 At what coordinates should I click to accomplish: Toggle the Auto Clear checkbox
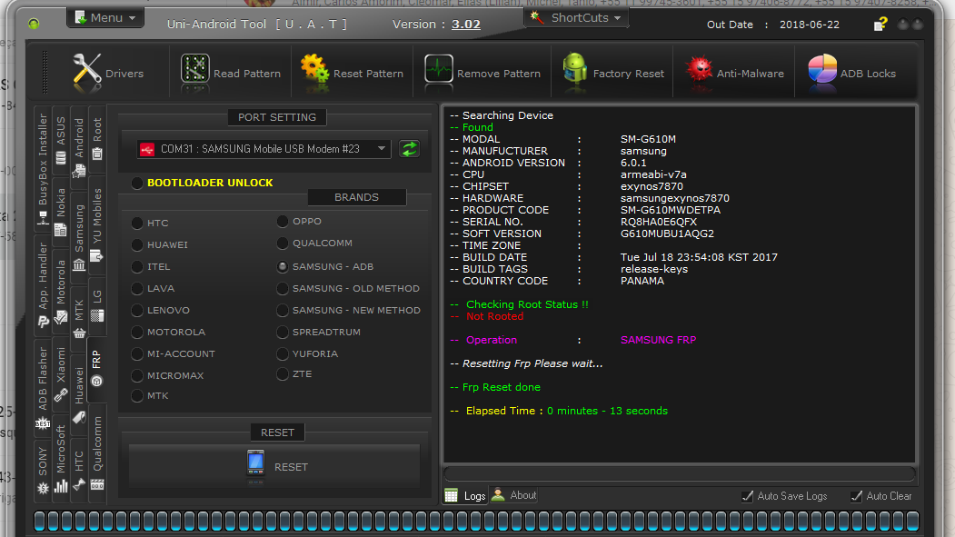[856, 496]
